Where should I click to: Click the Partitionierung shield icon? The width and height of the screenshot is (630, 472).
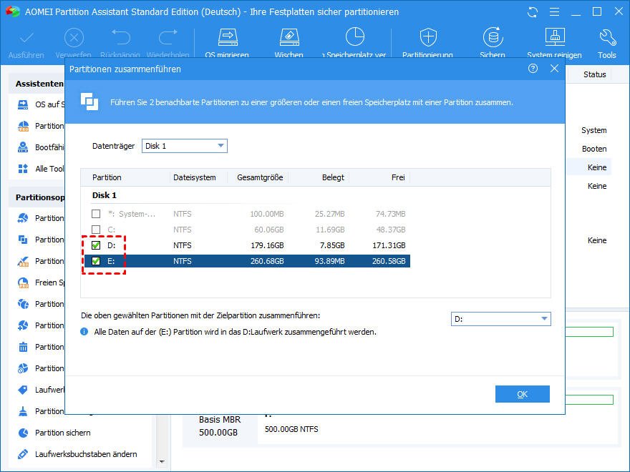(427, 39)
